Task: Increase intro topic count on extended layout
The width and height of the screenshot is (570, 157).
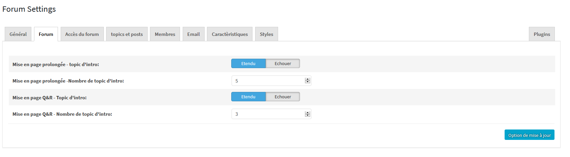Action: tap(307, 80)
